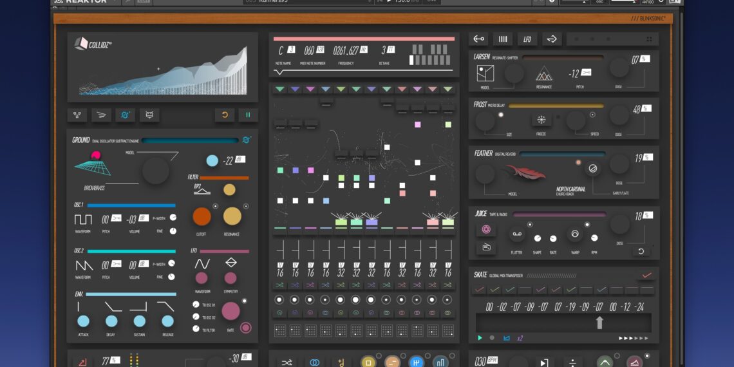The height and width of the screenshot is (367, 734).
Task: Switch to the LFO tab
Action: [x=527, y=39]
